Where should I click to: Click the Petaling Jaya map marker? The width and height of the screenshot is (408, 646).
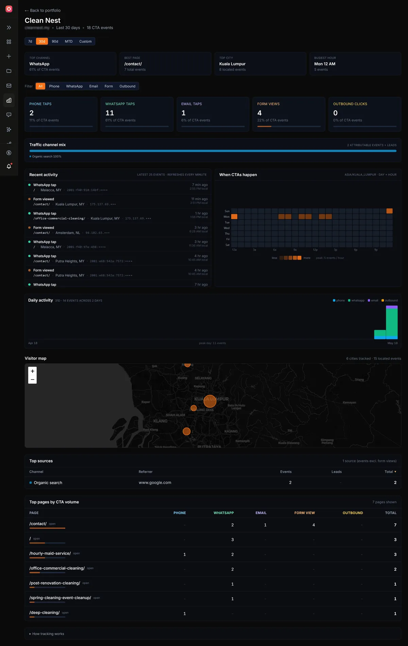coord(194,408)
